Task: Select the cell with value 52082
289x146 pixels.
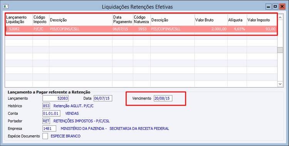Action: click(19, 29)
